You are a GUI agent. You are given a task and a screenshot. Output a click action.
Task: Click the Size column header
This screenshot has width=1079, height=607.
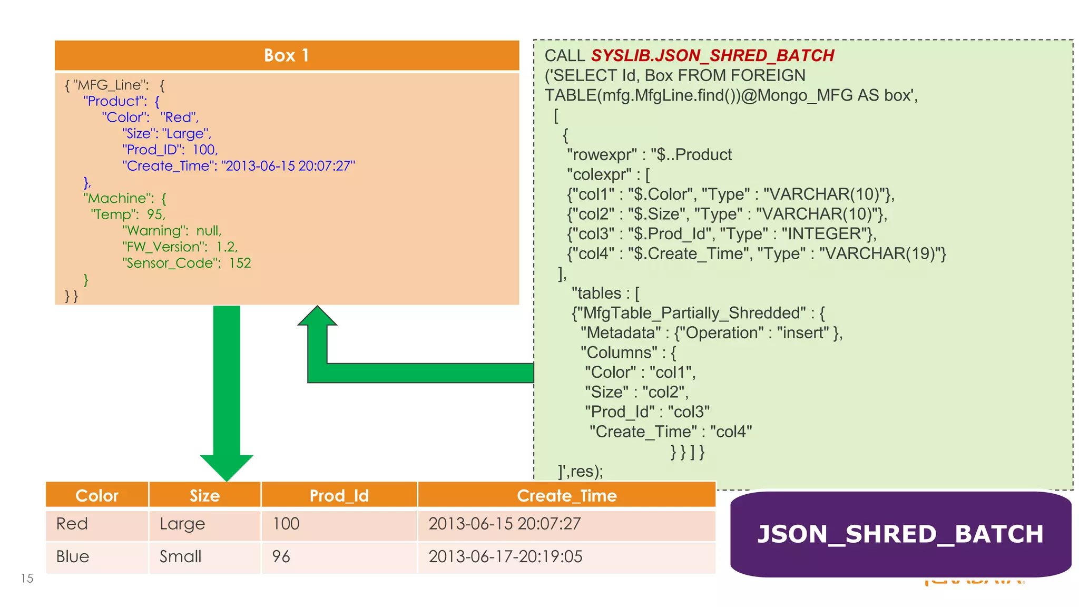(205, 495)
